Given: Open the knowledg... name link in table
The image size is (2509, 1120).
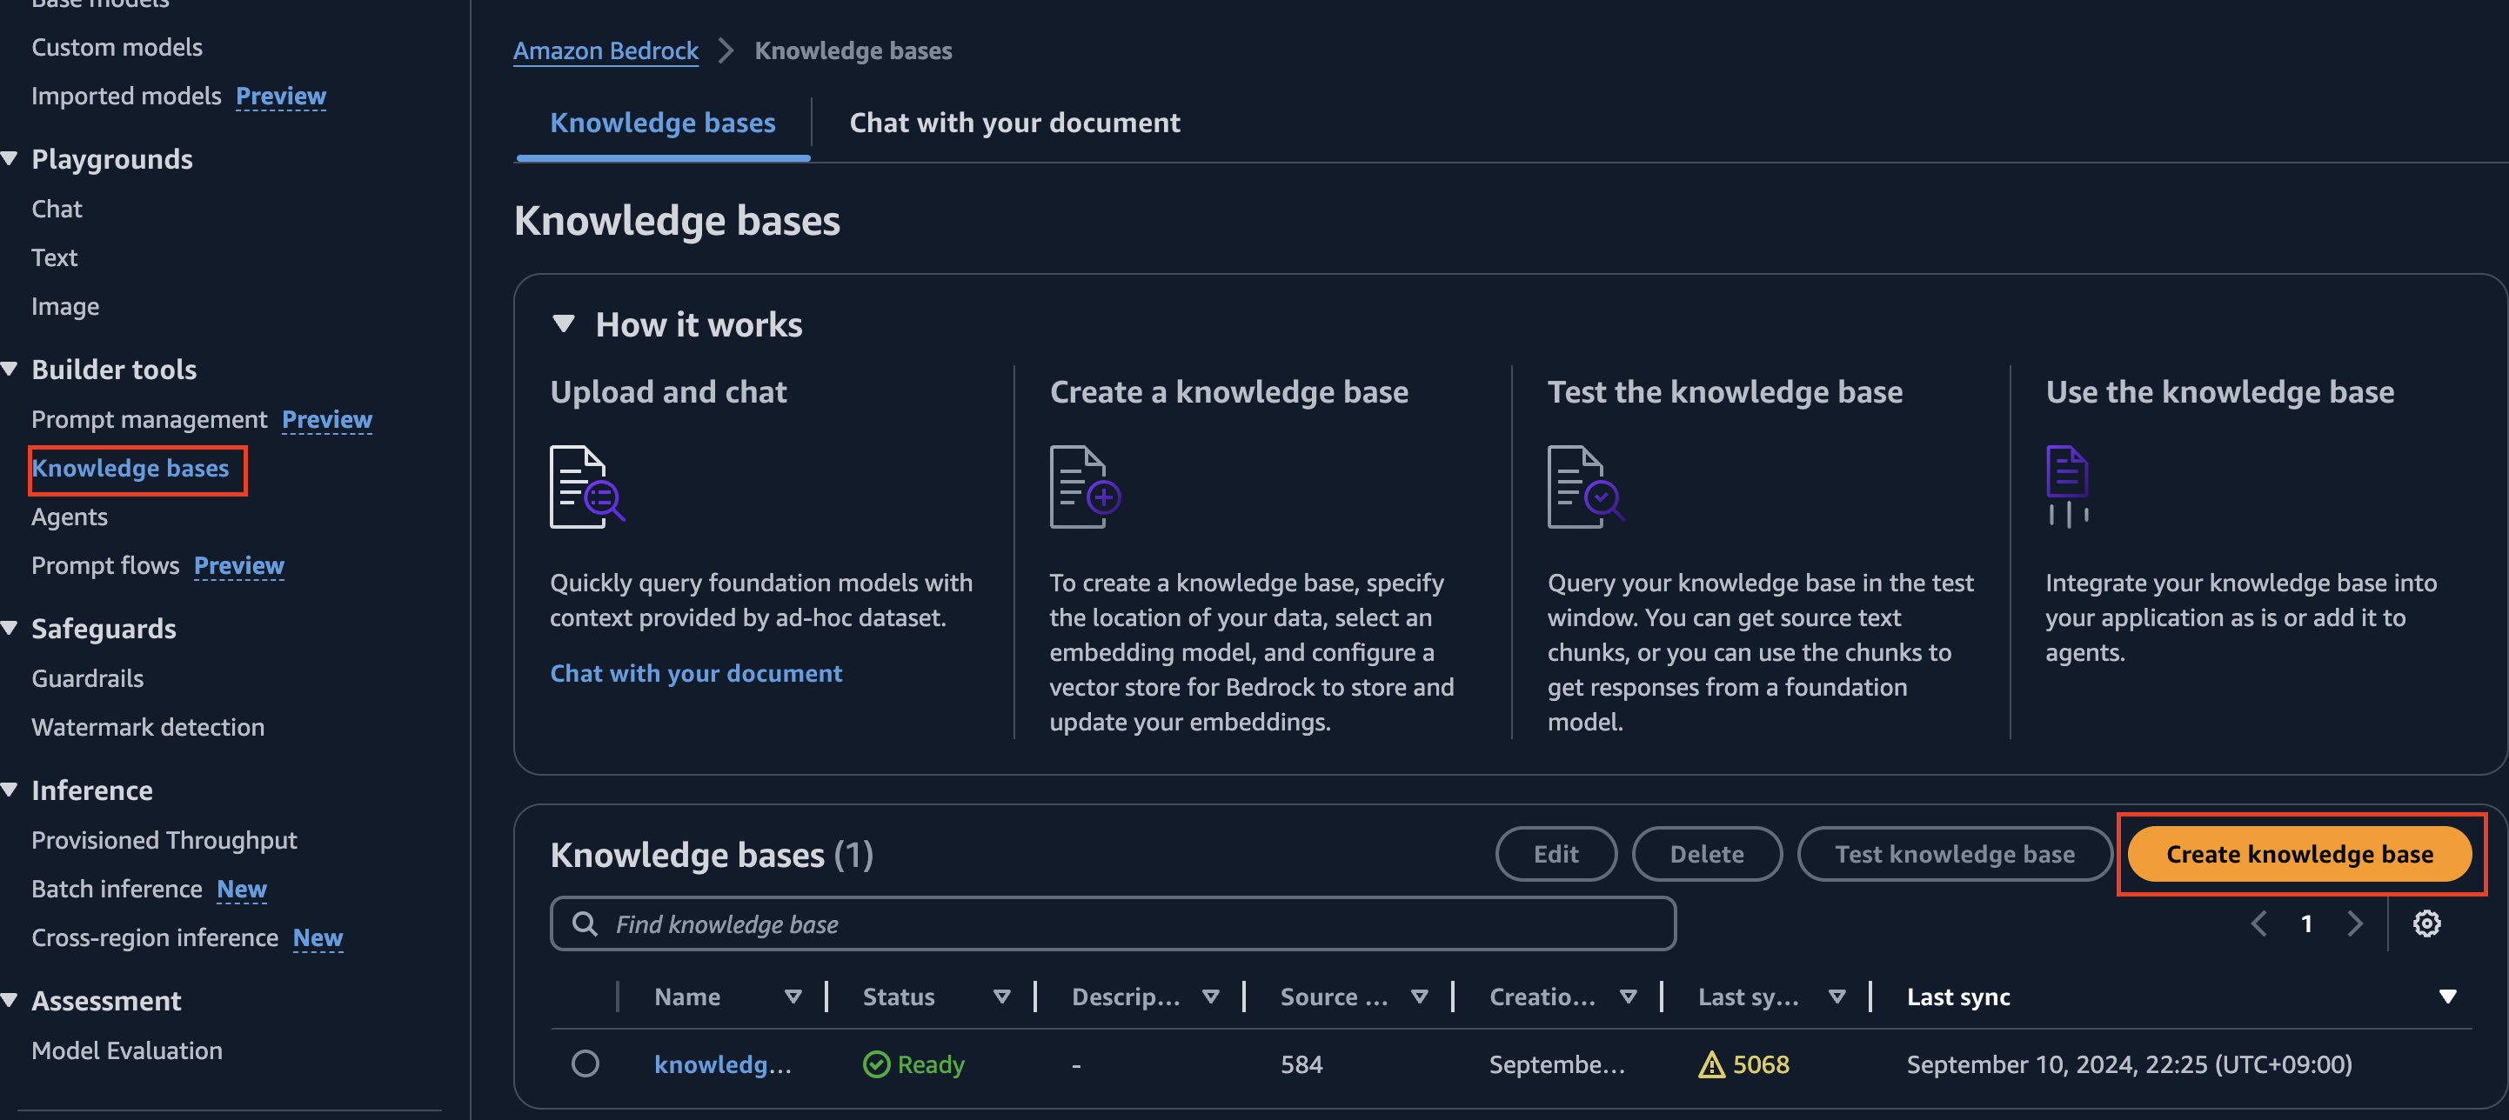Looking at the screenshot, I should click(x=723, y=1064).
